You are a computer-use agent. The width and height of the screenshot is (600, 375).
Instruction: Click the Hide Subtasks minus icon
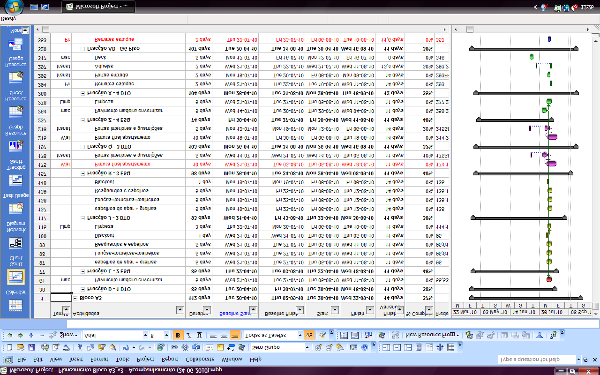(42, 335)
